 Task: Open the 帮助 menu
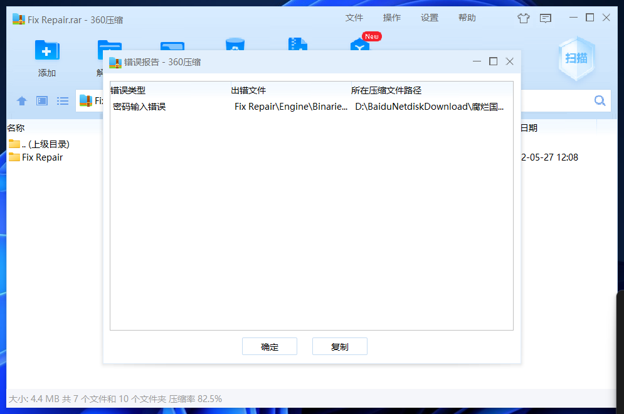point(467,18)
